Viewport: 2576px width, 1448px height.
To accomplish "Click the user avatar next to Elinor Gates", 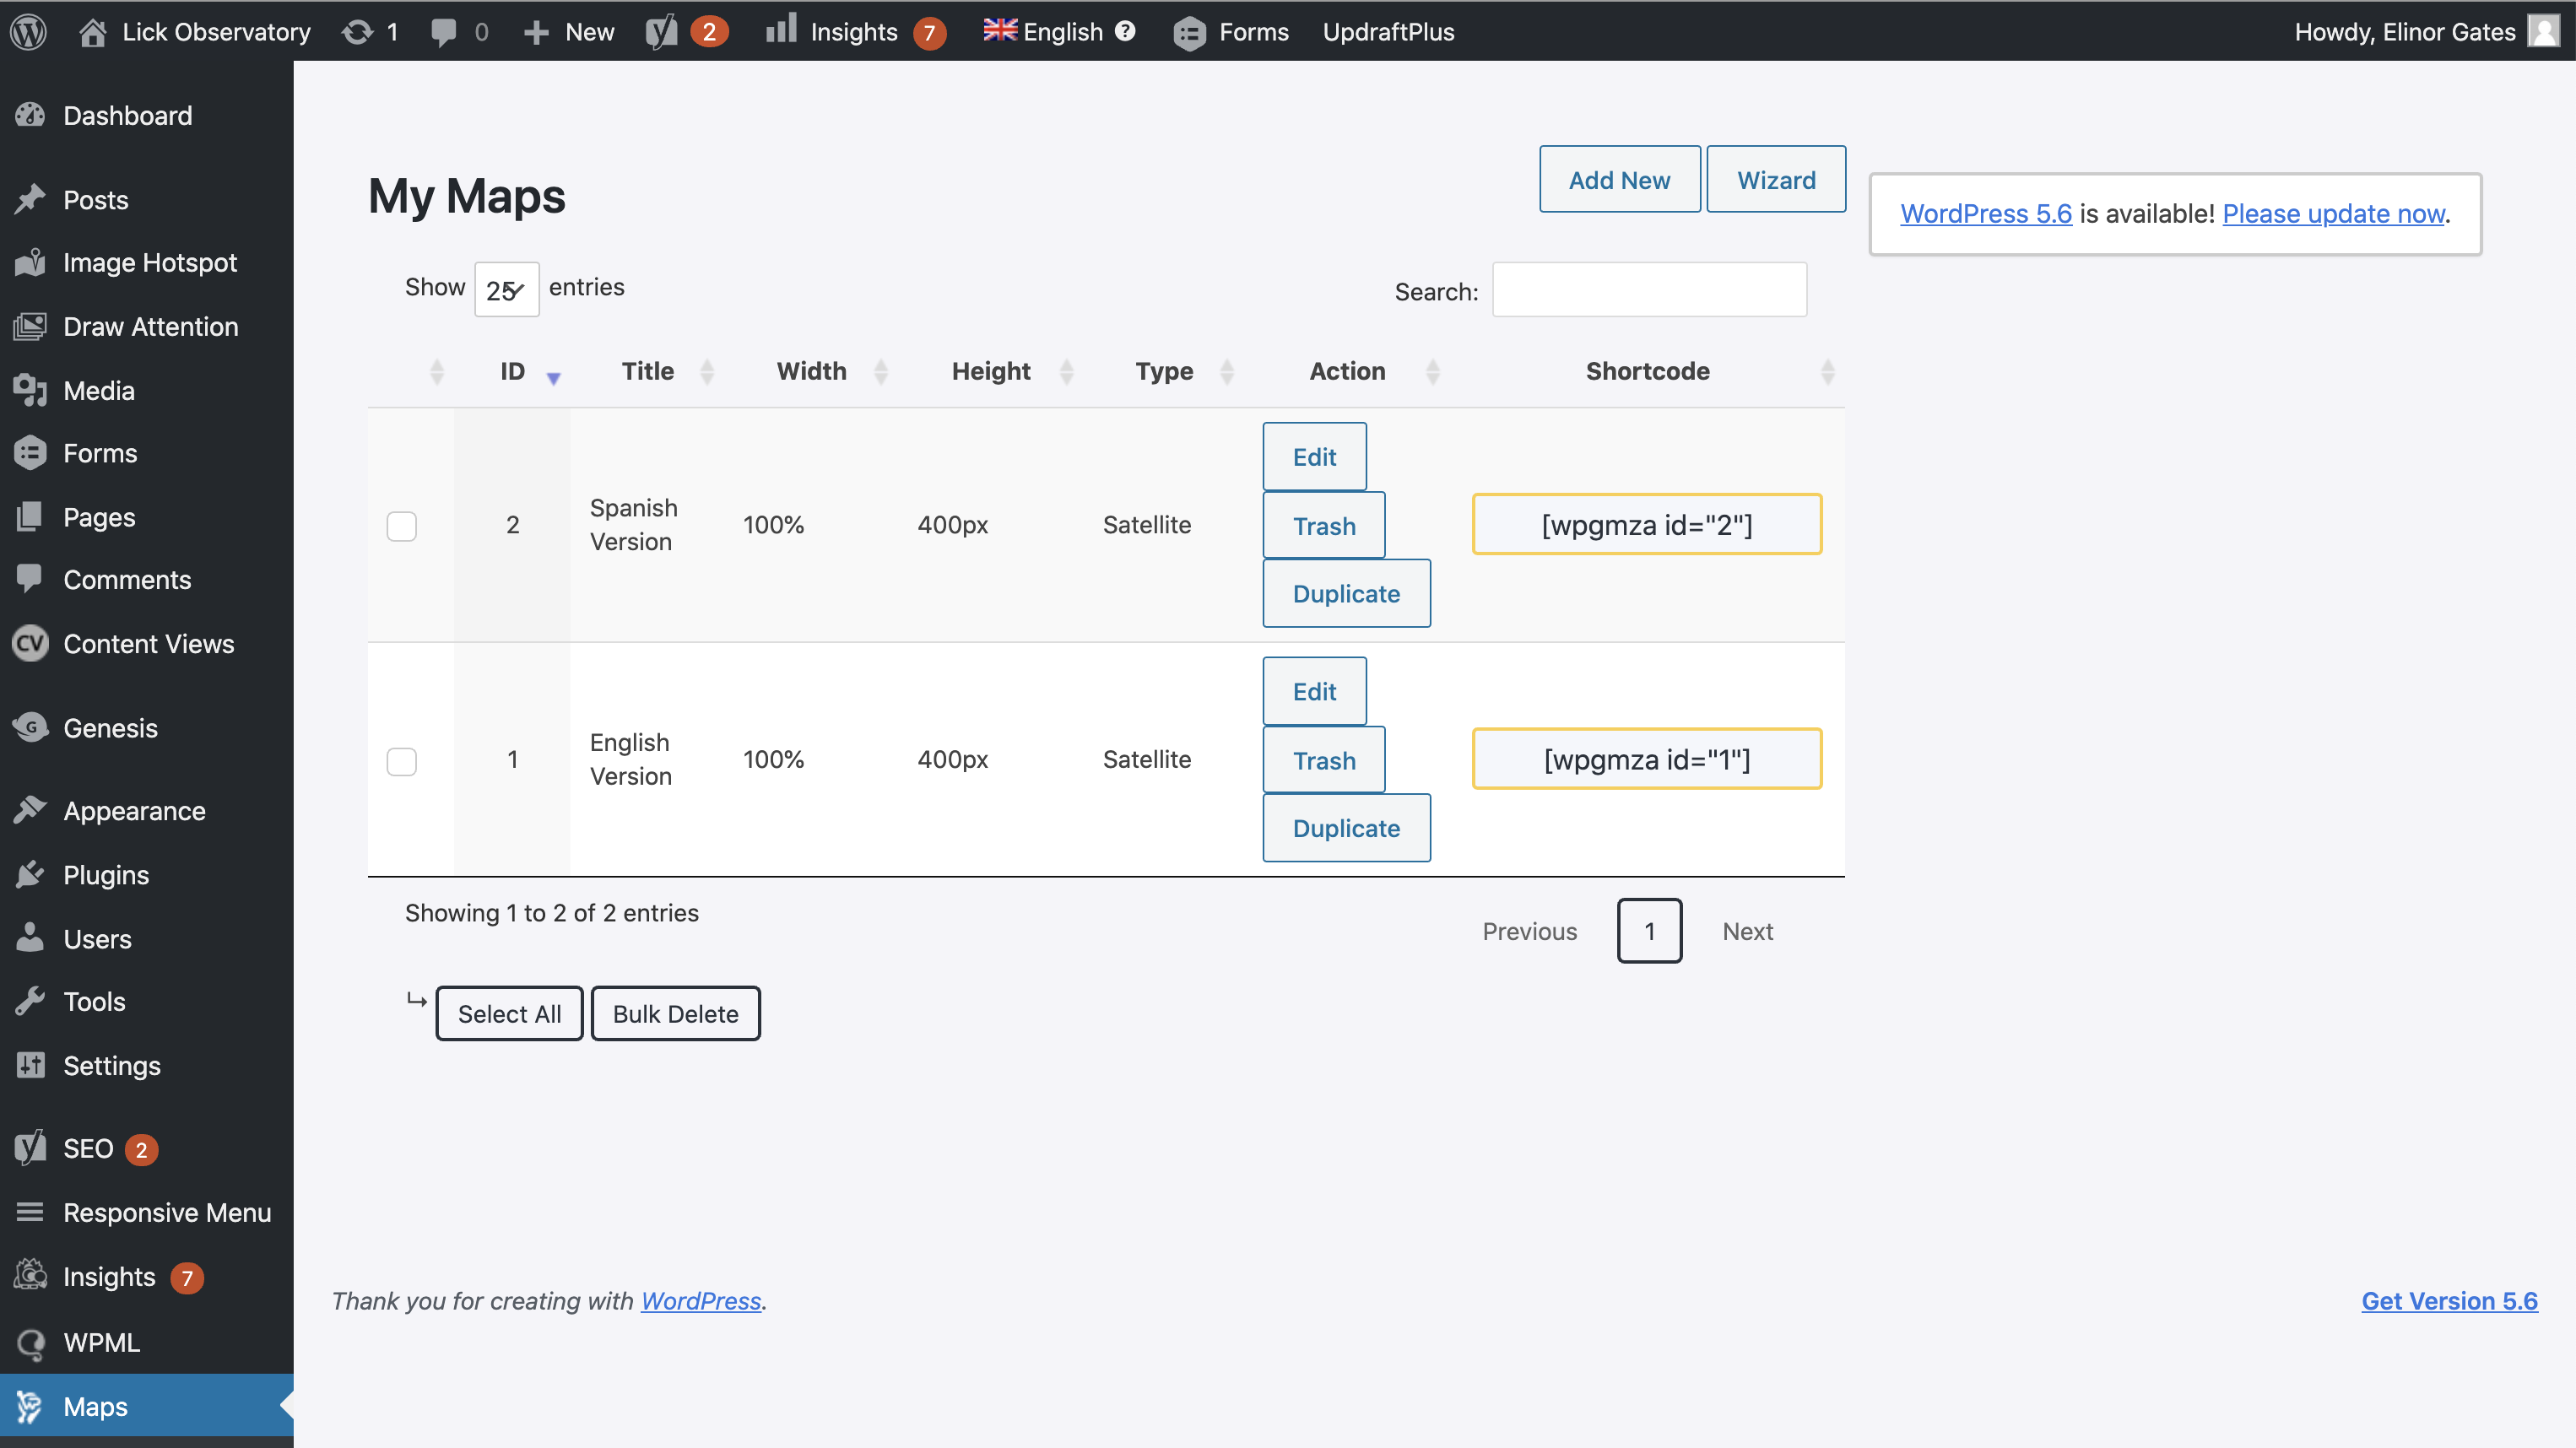I will tap(2544, 31).
